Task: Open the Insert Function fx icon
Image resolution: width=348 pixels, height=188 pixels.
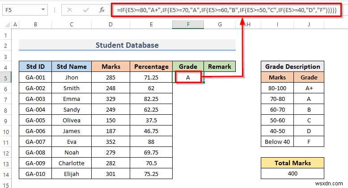Action: (x=102, y=10)
